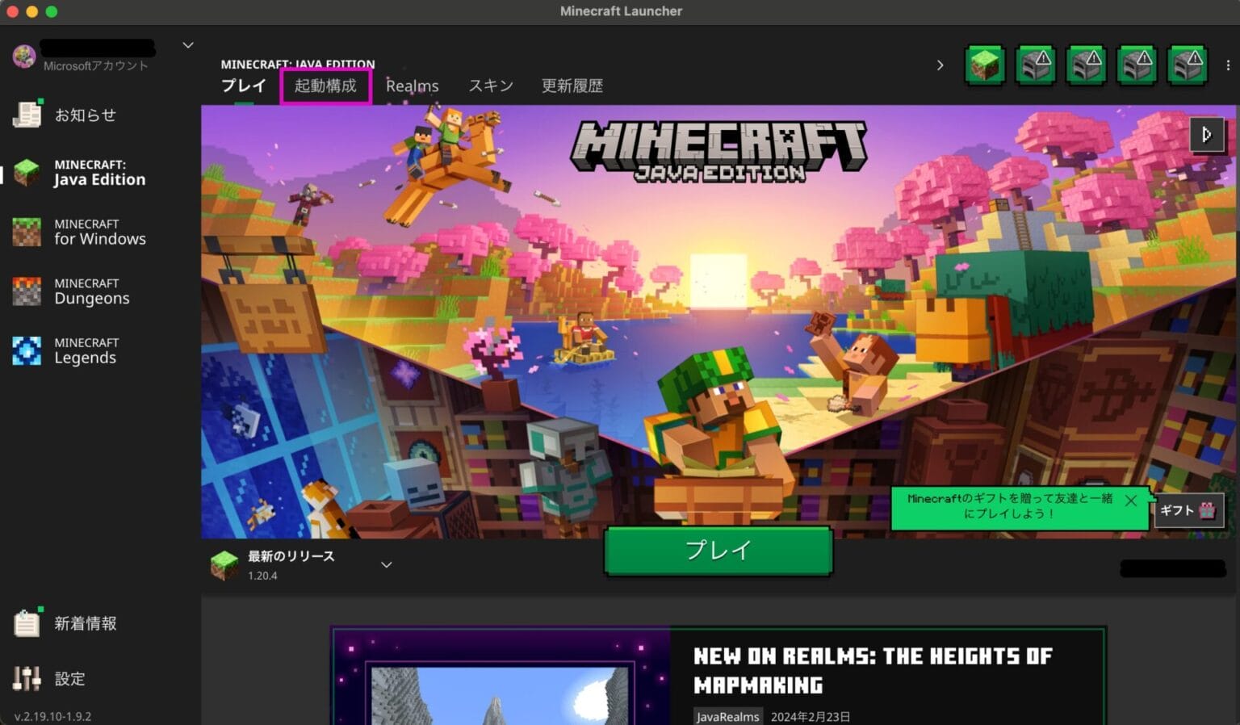1240x725 pixels.
Task: Click the grass block installation icon at top right
Action: [984, 65]
